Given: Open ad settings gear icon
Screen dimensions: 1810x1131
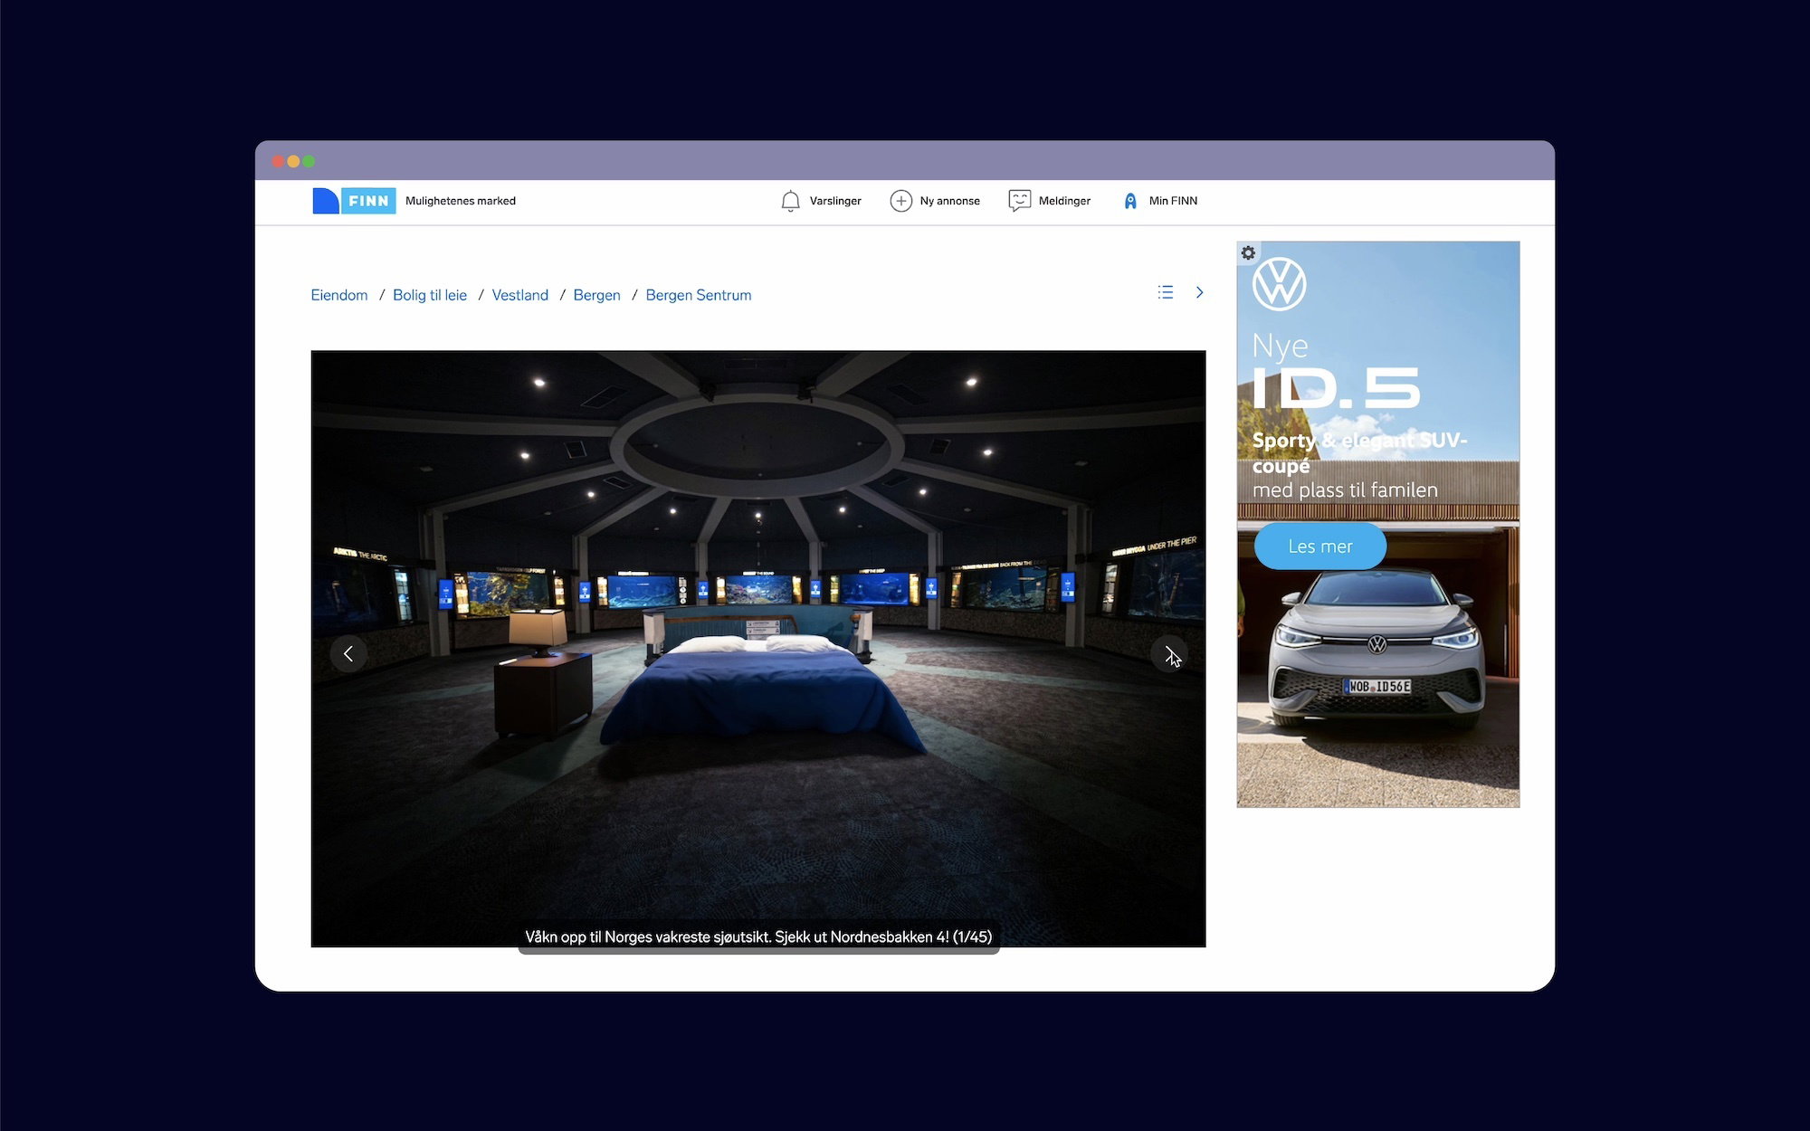Looking at the screenshot, I should point(1248,253).
